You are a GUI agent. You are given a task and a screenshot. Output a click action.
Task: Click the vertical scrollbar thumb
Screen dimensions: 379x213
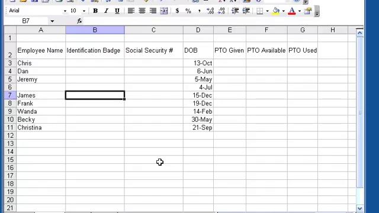point(359,112)
